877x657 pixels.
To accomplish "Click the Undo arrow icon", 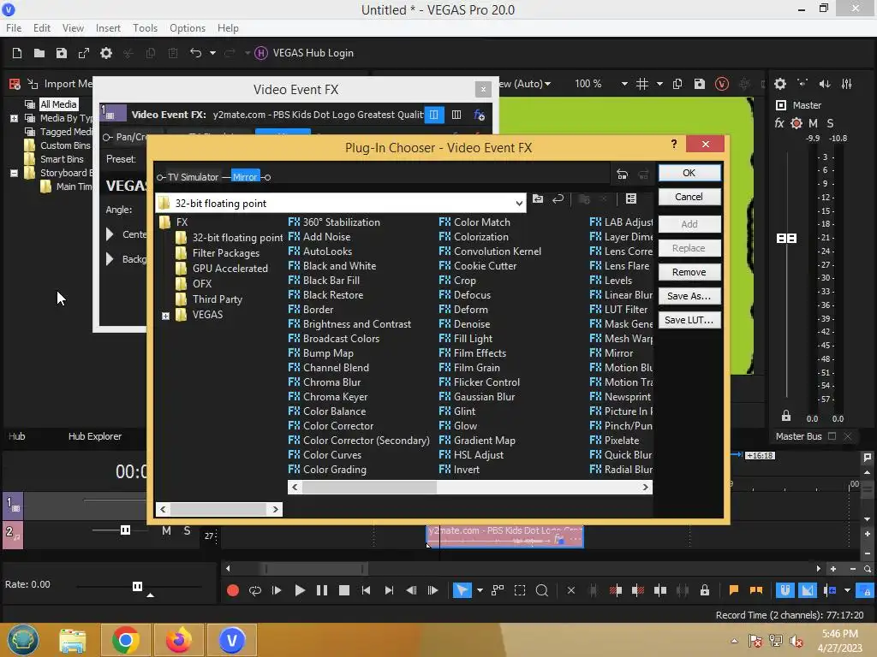I will (x=195, y=53).
